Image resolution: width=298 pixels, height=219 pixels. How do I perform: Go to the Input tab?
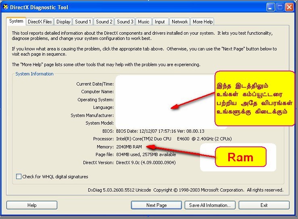[160, 22]
